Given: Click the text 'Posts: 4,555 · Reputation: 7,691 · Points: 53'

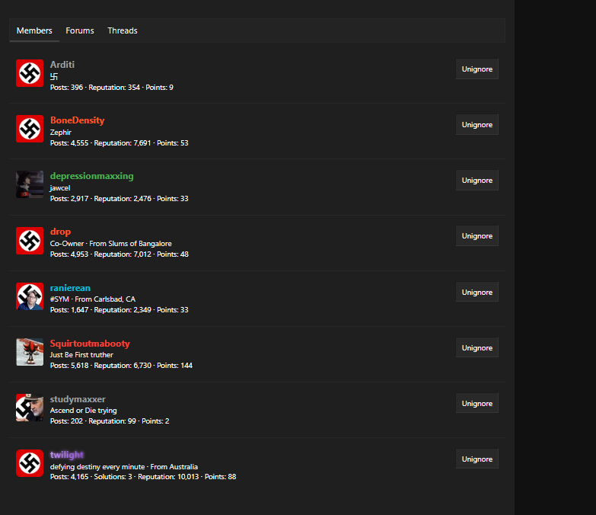Looking at the screenshot, I should 119,143.
